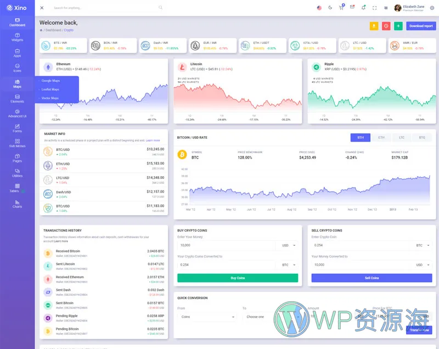Open the From Coins dropdown
This screenshot has width=439, height=349.
207,317
